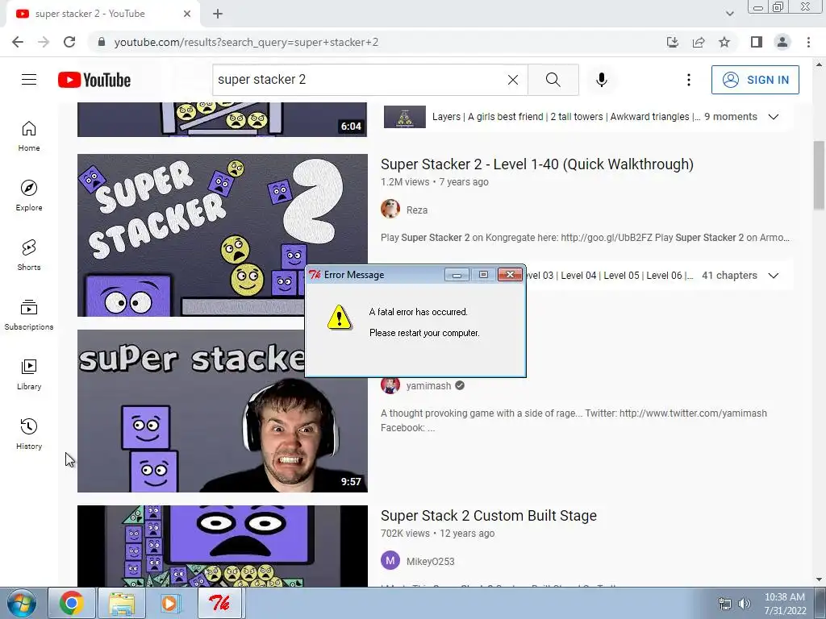Open Shorts in the sidebar
The width and height of the screenshot is (826, 619).
(x=29, y=255)
